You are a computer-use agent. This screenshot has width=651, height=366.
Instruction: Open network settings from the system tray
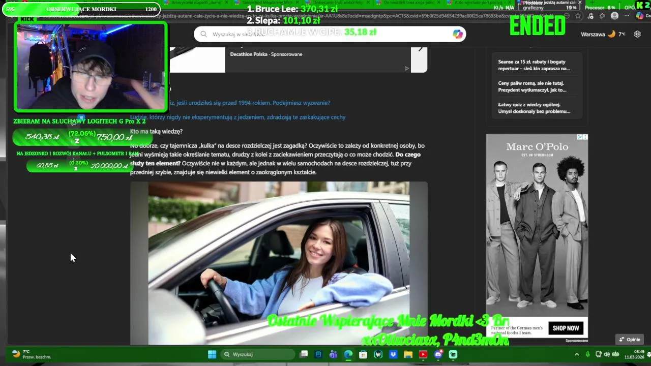[x=599, y=354]
